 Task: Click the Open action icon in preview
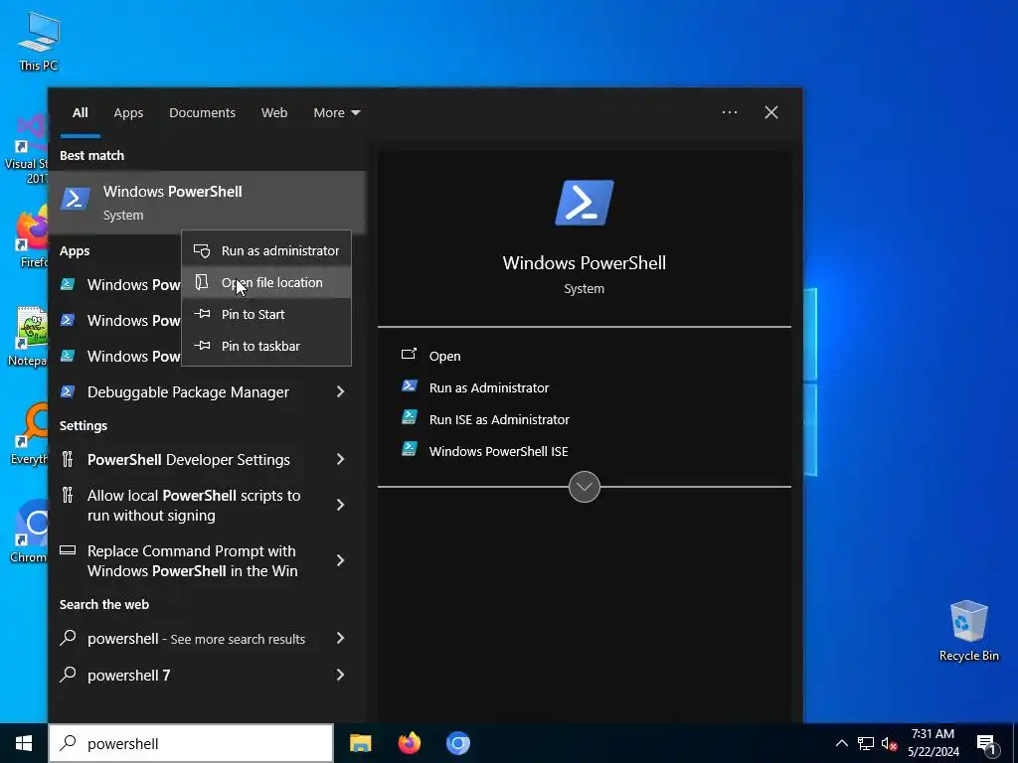point(409,355)
